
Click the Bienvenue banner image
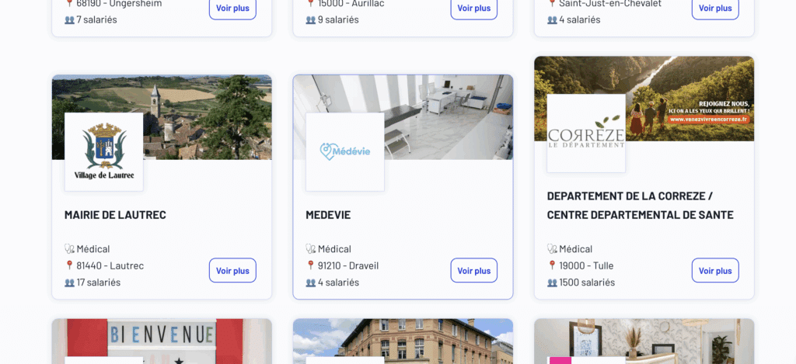point(162,341)
